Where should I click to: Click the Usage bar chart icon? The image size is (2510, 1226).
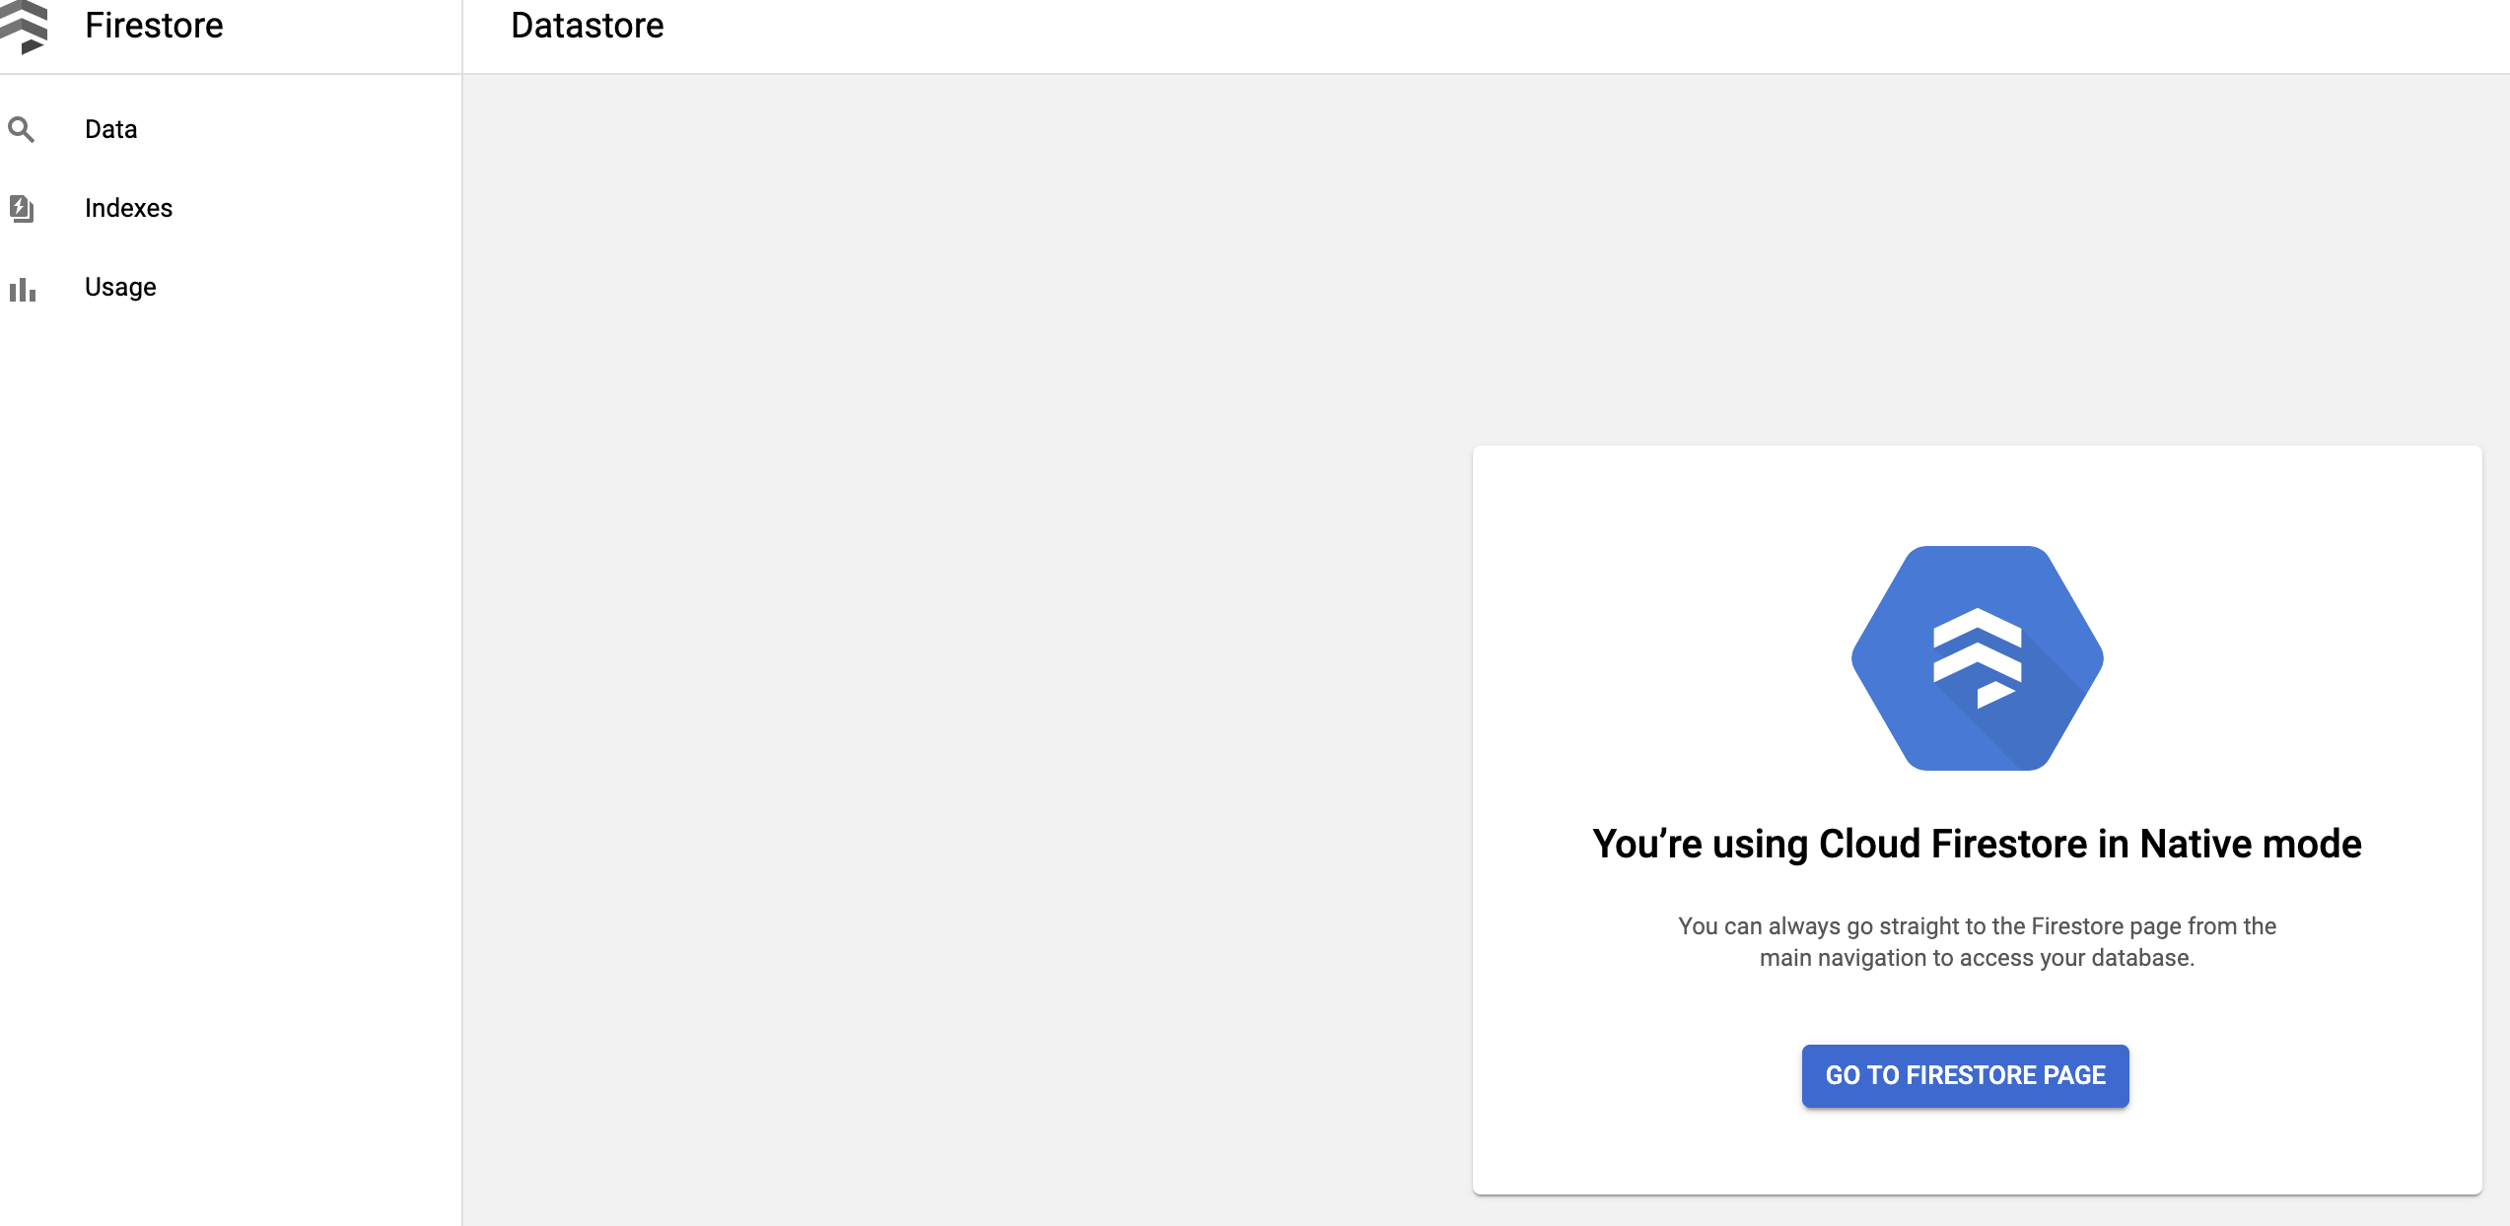pos(23,287)
